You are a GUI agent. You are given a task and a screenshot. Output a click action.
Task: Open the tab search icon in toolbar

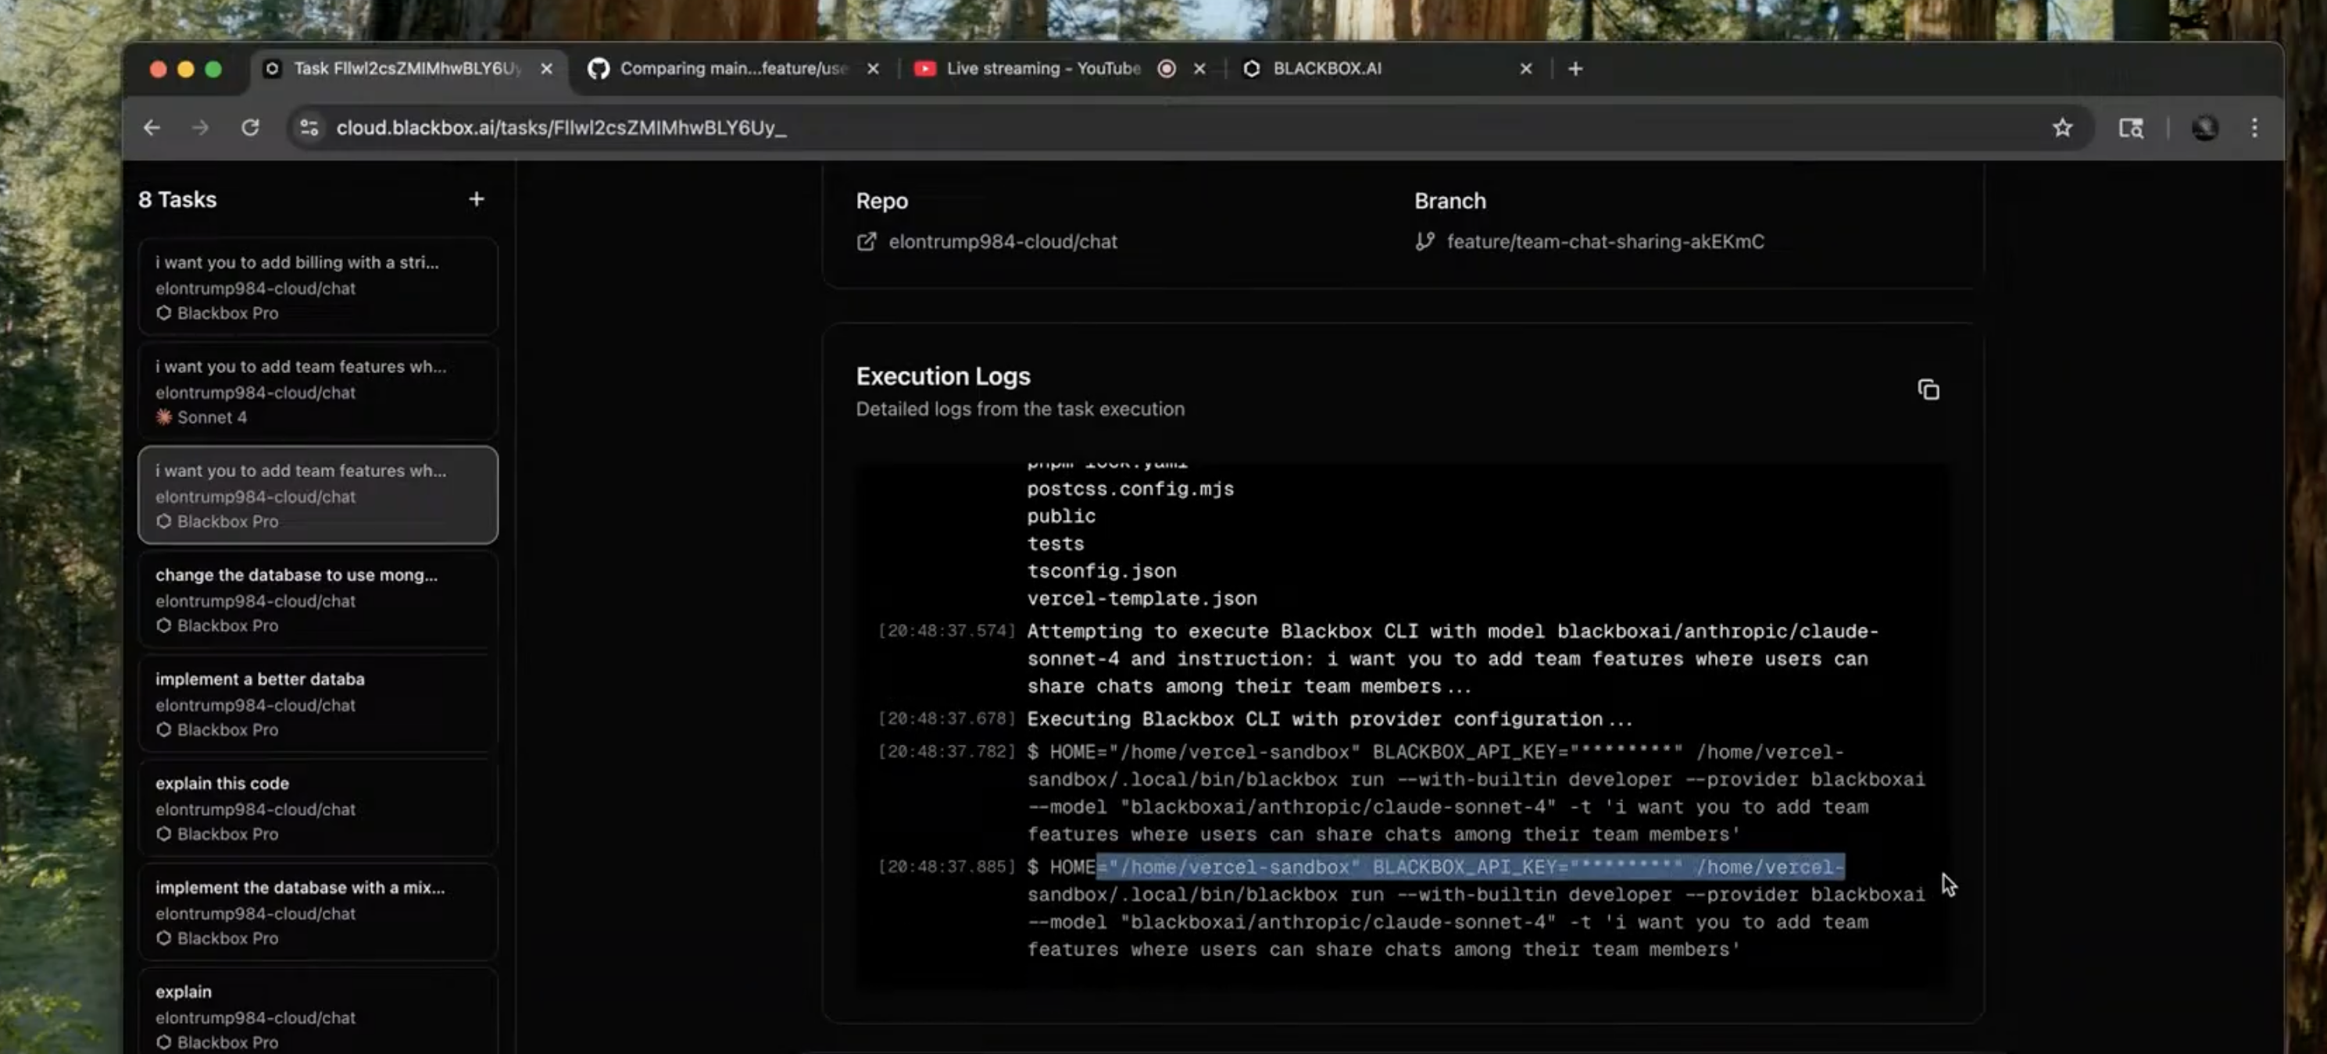2130,128
